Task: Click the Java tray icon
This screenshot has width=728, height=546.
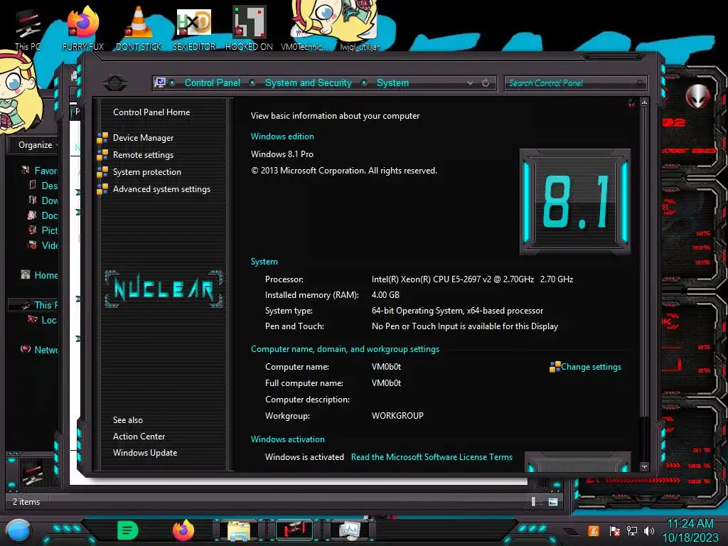Action: (593, 530)
